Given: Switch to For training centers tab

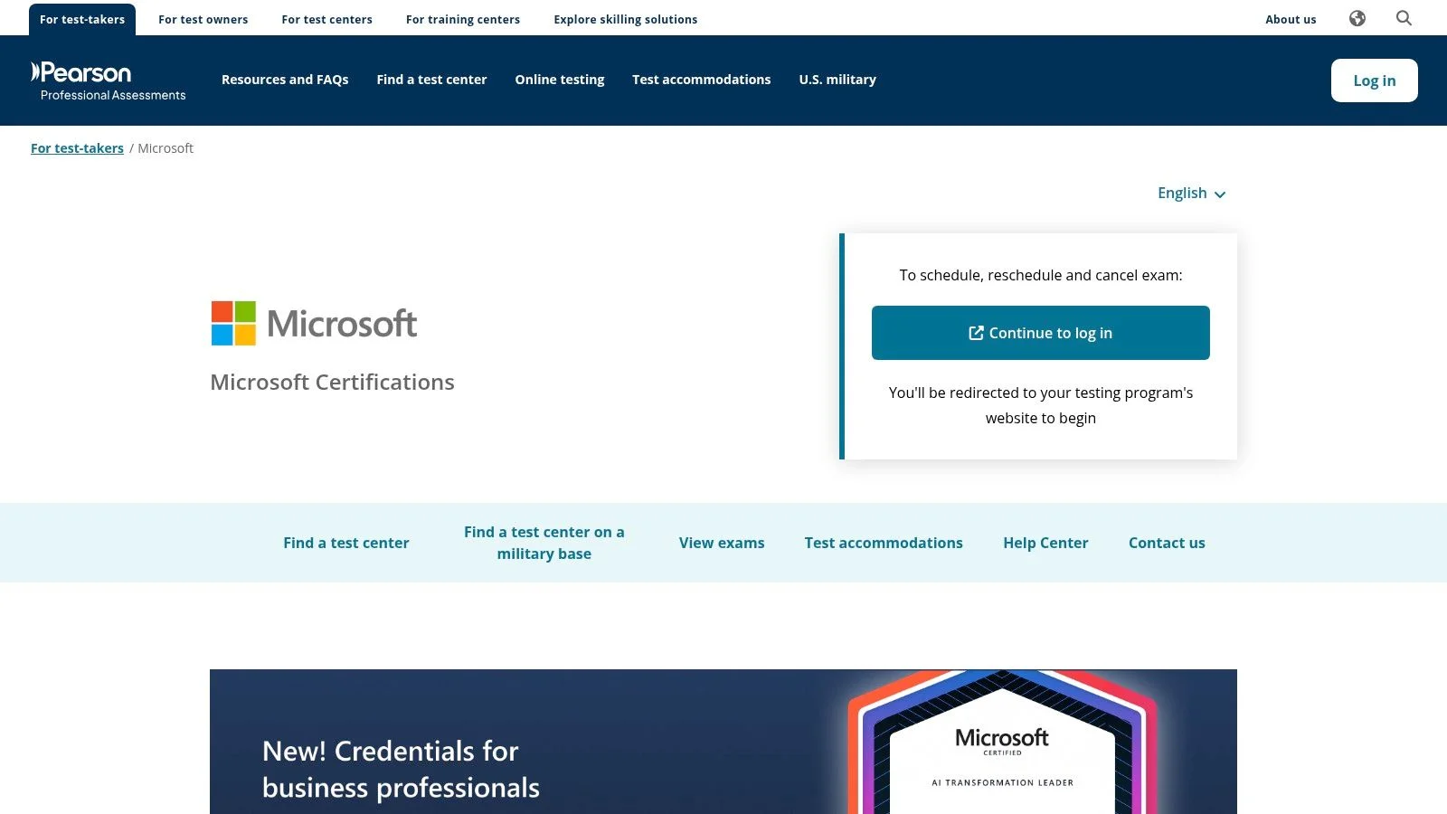Looking at the screenshot, I should click(x=463, y=19).
